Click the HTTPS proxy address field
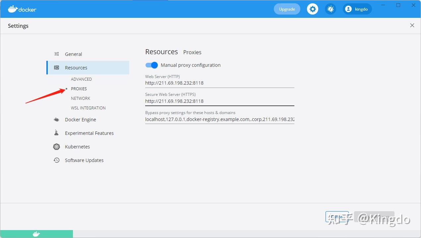Image resolution: width=421 pixels, height=238 pixels. click(219, 101)
